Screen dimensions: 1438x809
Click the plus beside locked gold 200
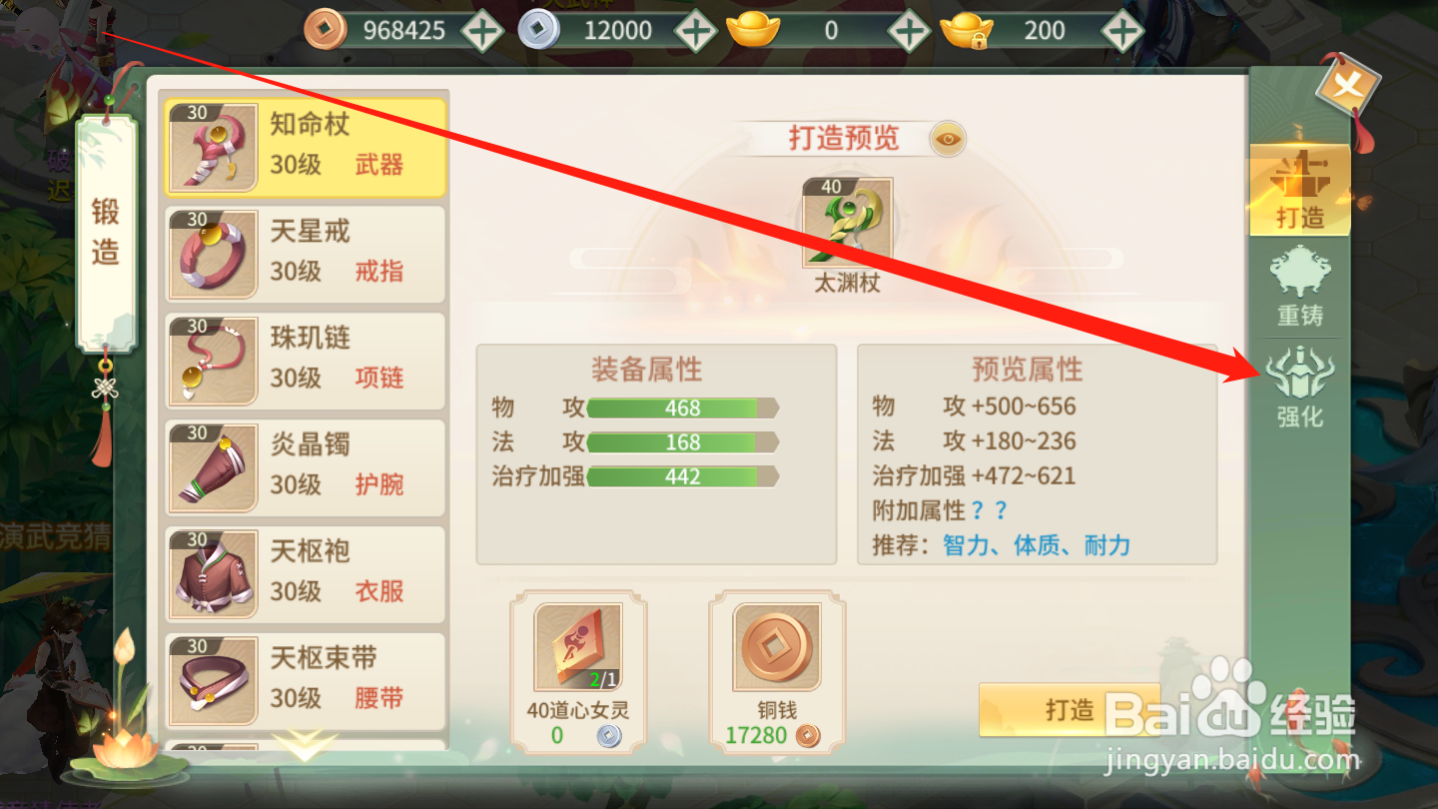pyautogui.click(x=1122, y=31)
